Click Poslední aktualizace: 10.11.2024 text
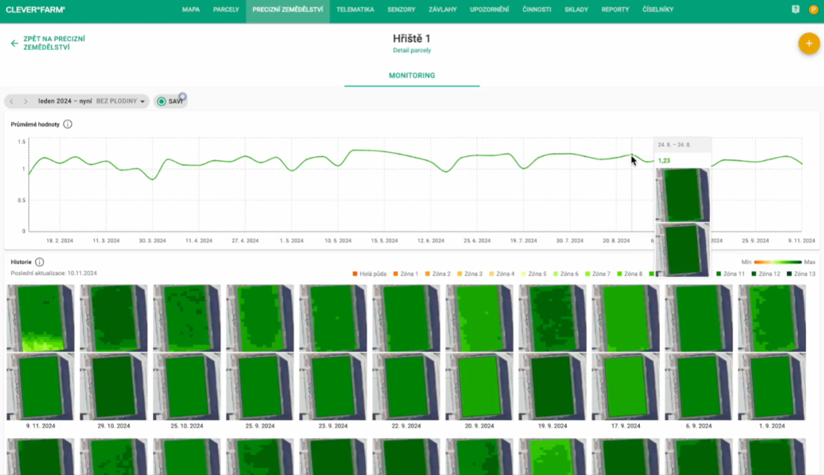The width and height of the screenshot is (824, 475). tap(54, 273)
